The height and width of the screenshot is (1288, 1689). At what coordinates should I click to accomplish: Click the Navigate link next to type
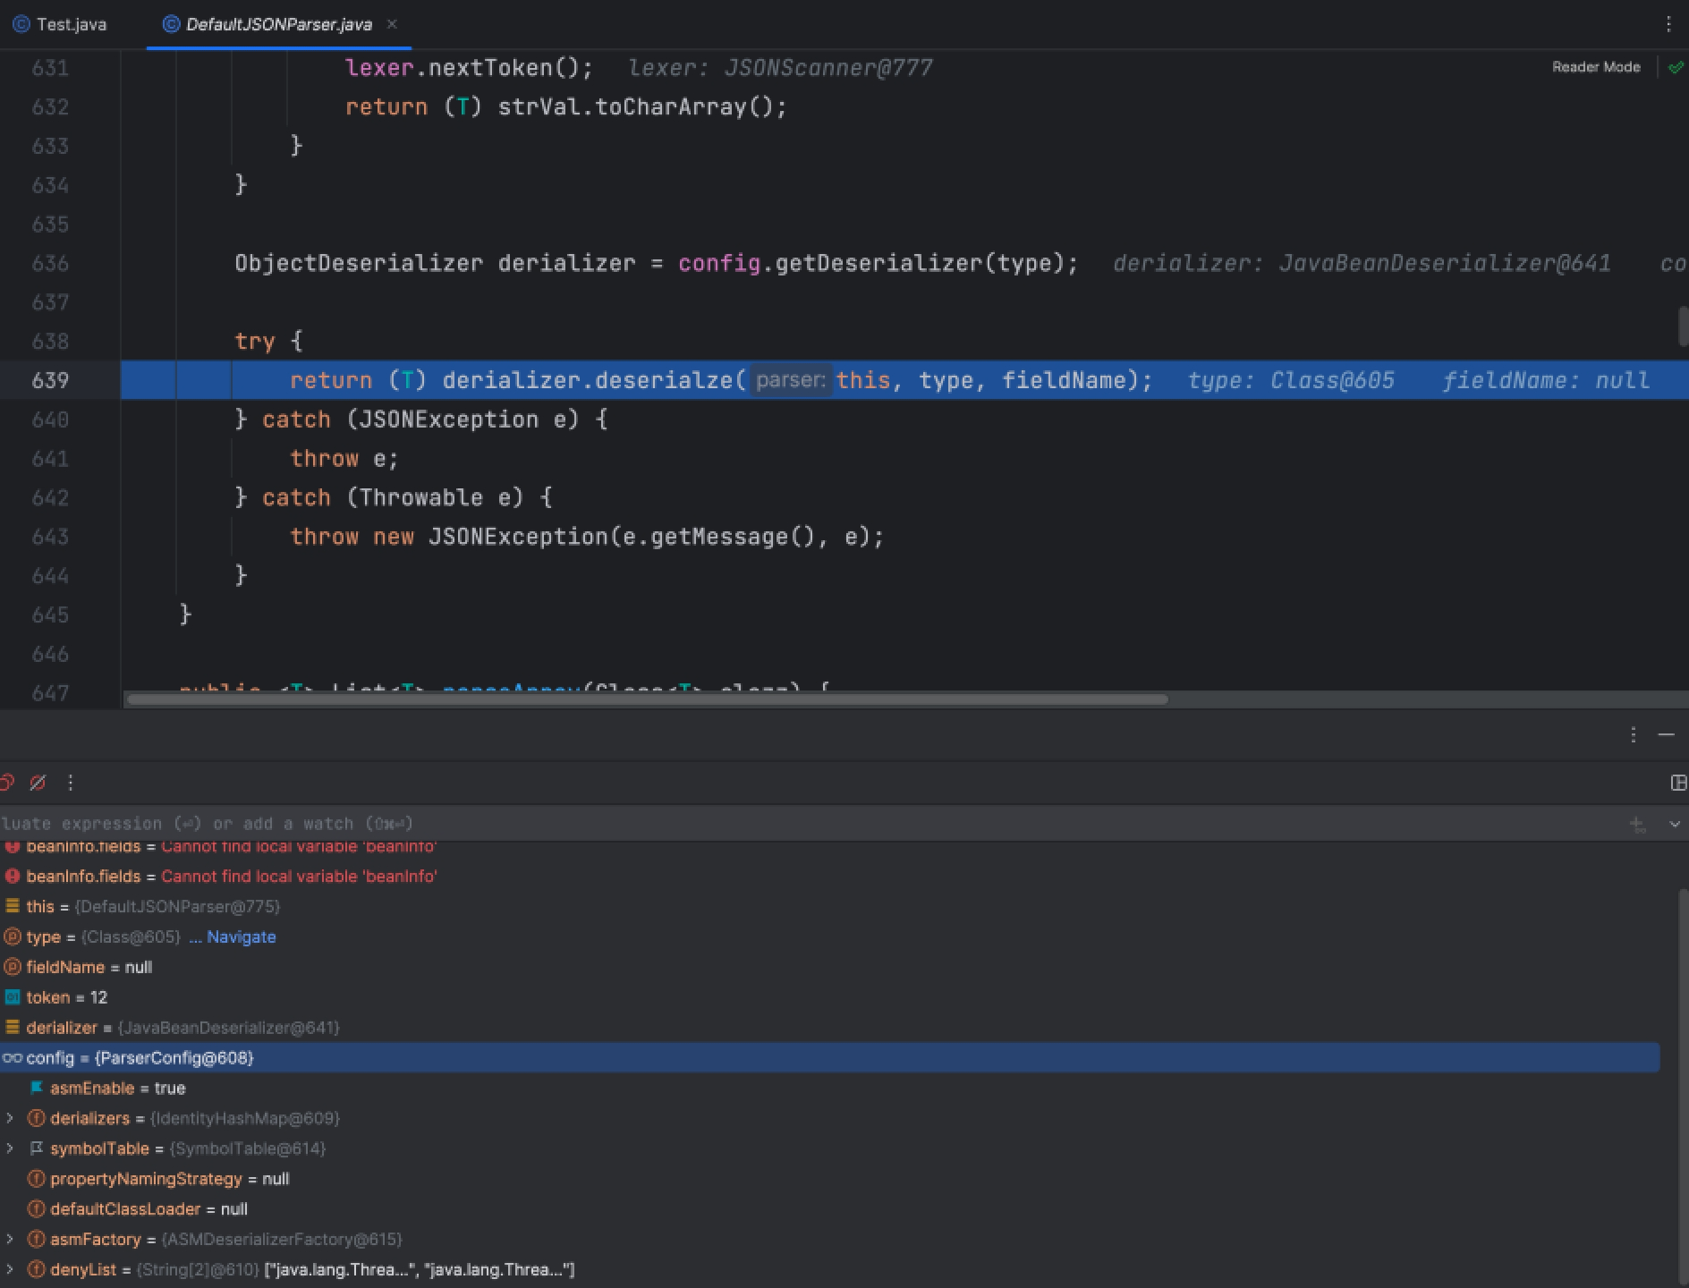click(241, 936)
